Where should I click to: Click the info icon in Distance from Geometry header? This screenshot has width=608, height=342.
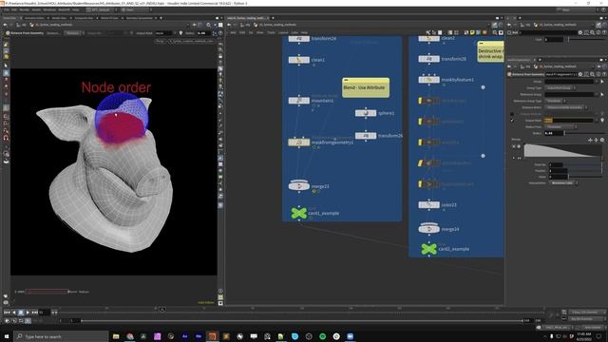(x=598, y=74)
